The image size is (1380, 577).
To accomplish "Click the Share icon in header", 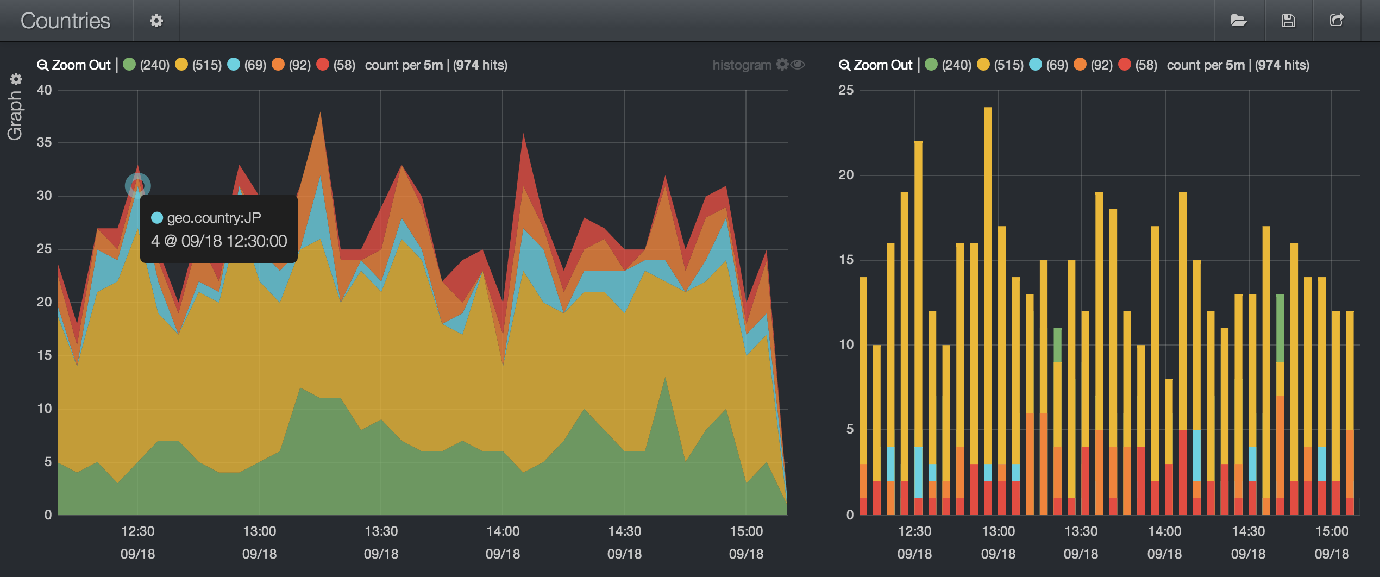I will click(x=1337, y=21).
